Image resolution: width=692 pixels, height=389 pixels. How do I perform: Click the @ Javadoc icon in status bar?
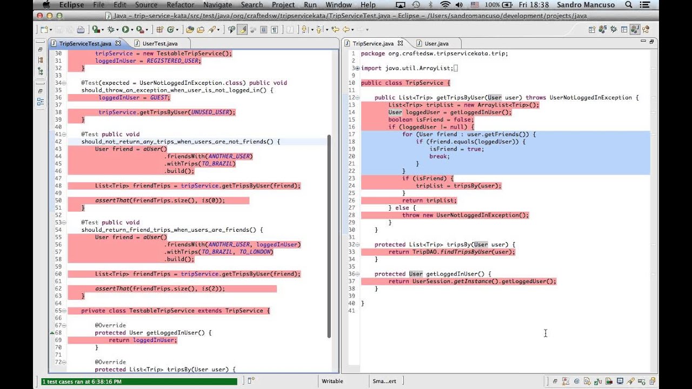pos(577,381)
